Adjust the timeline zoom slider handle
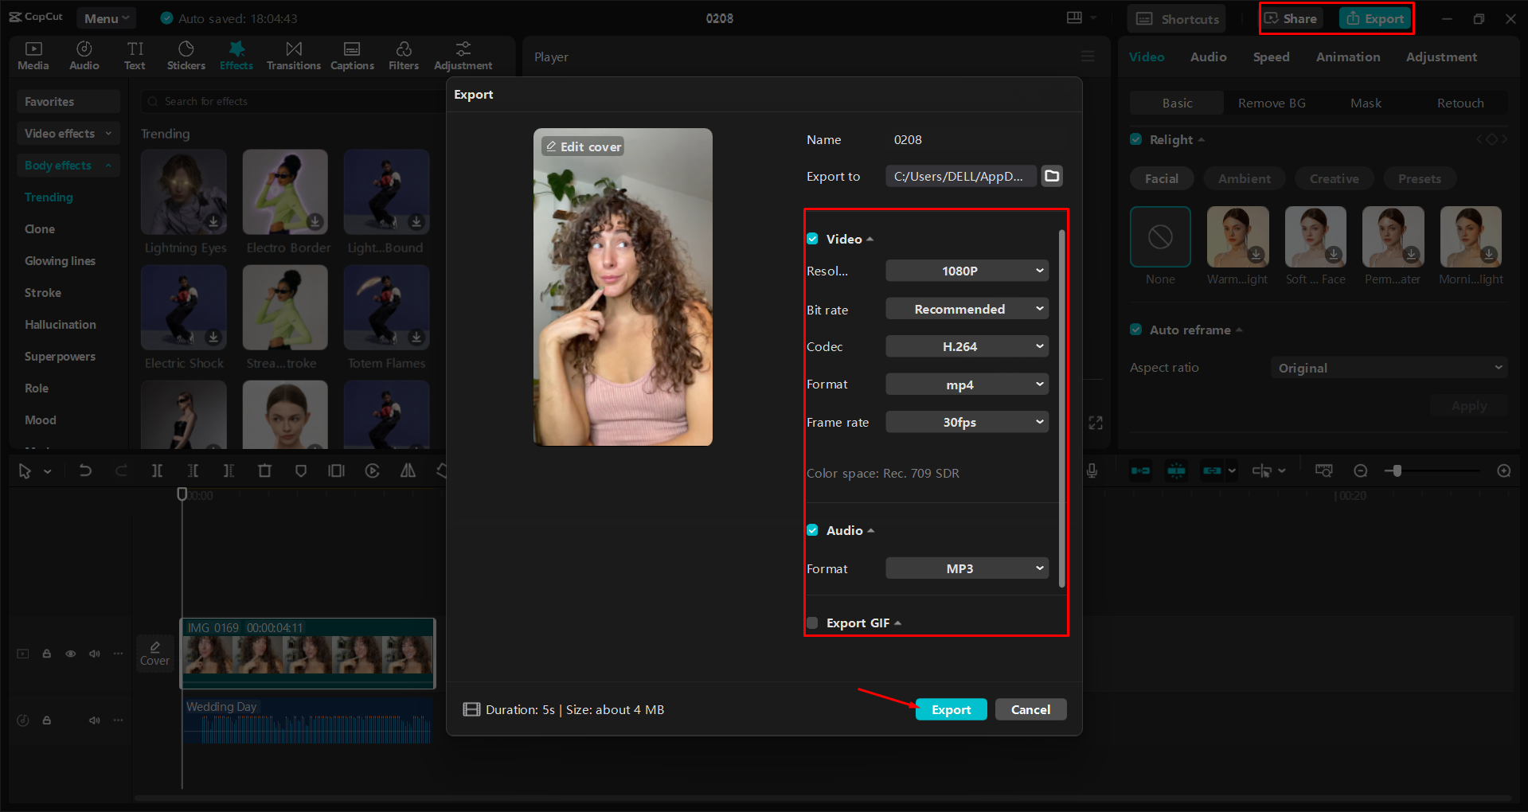 (x=1397, y=470)
